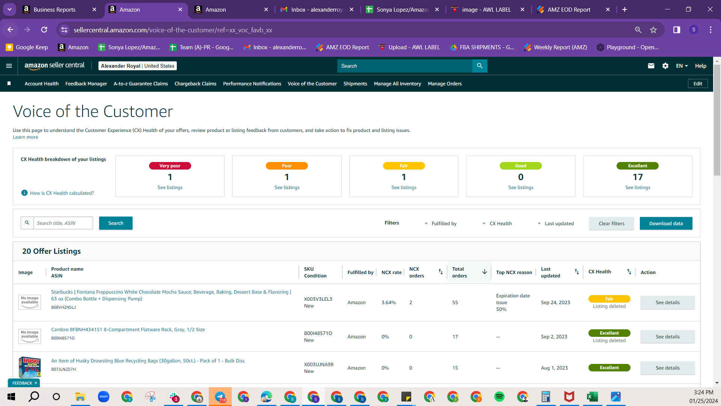Expand the Fulfilled by filter dropdown
Viewport: 721px width, 406px height.
click(441, 223)
